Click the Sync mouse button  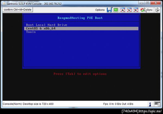click(x=146, y=10)
